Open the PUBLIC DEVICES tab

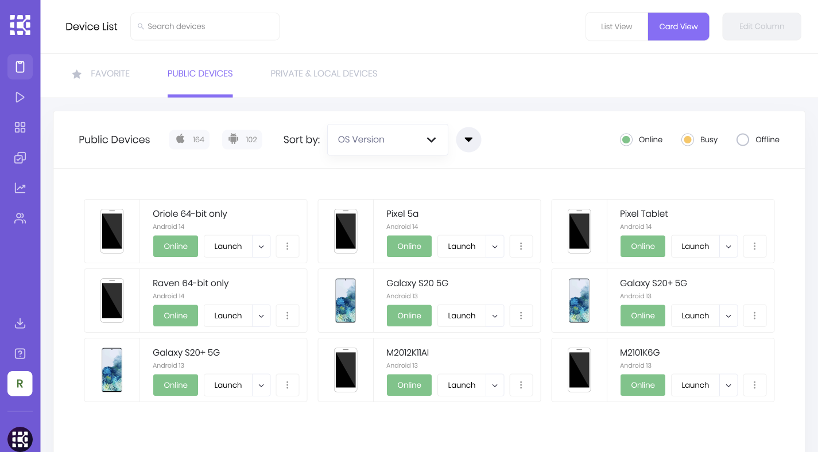[200, 73]
